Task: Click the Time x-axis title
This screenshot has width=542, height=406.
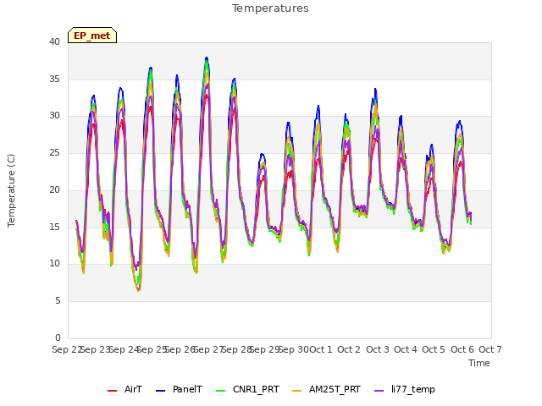Action: point(479,363)
